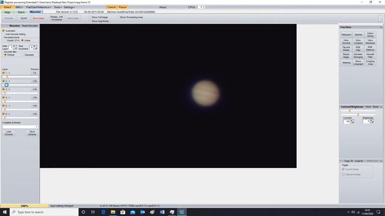Select the Default wavelet filter
Image resolution: width=385 pixels, height=216 pixels.
click(5, 55)
